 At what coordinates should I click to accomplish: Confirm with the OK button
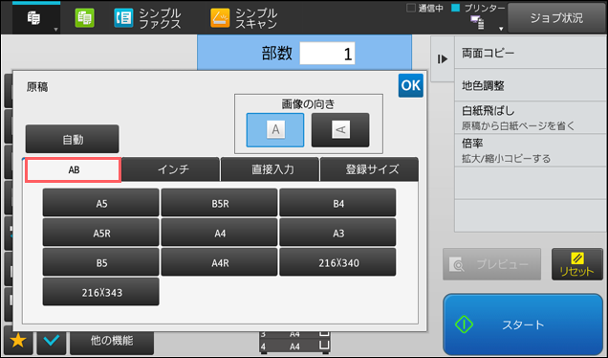(x=411, y=85)
